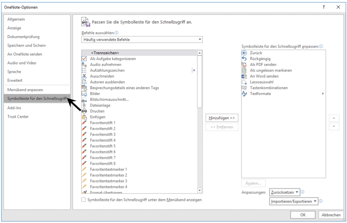This screenshot has width=347, height=223.
Task: Select the camera icon for Bildschirmausschnitt
Action: click(x=84, y=100)
